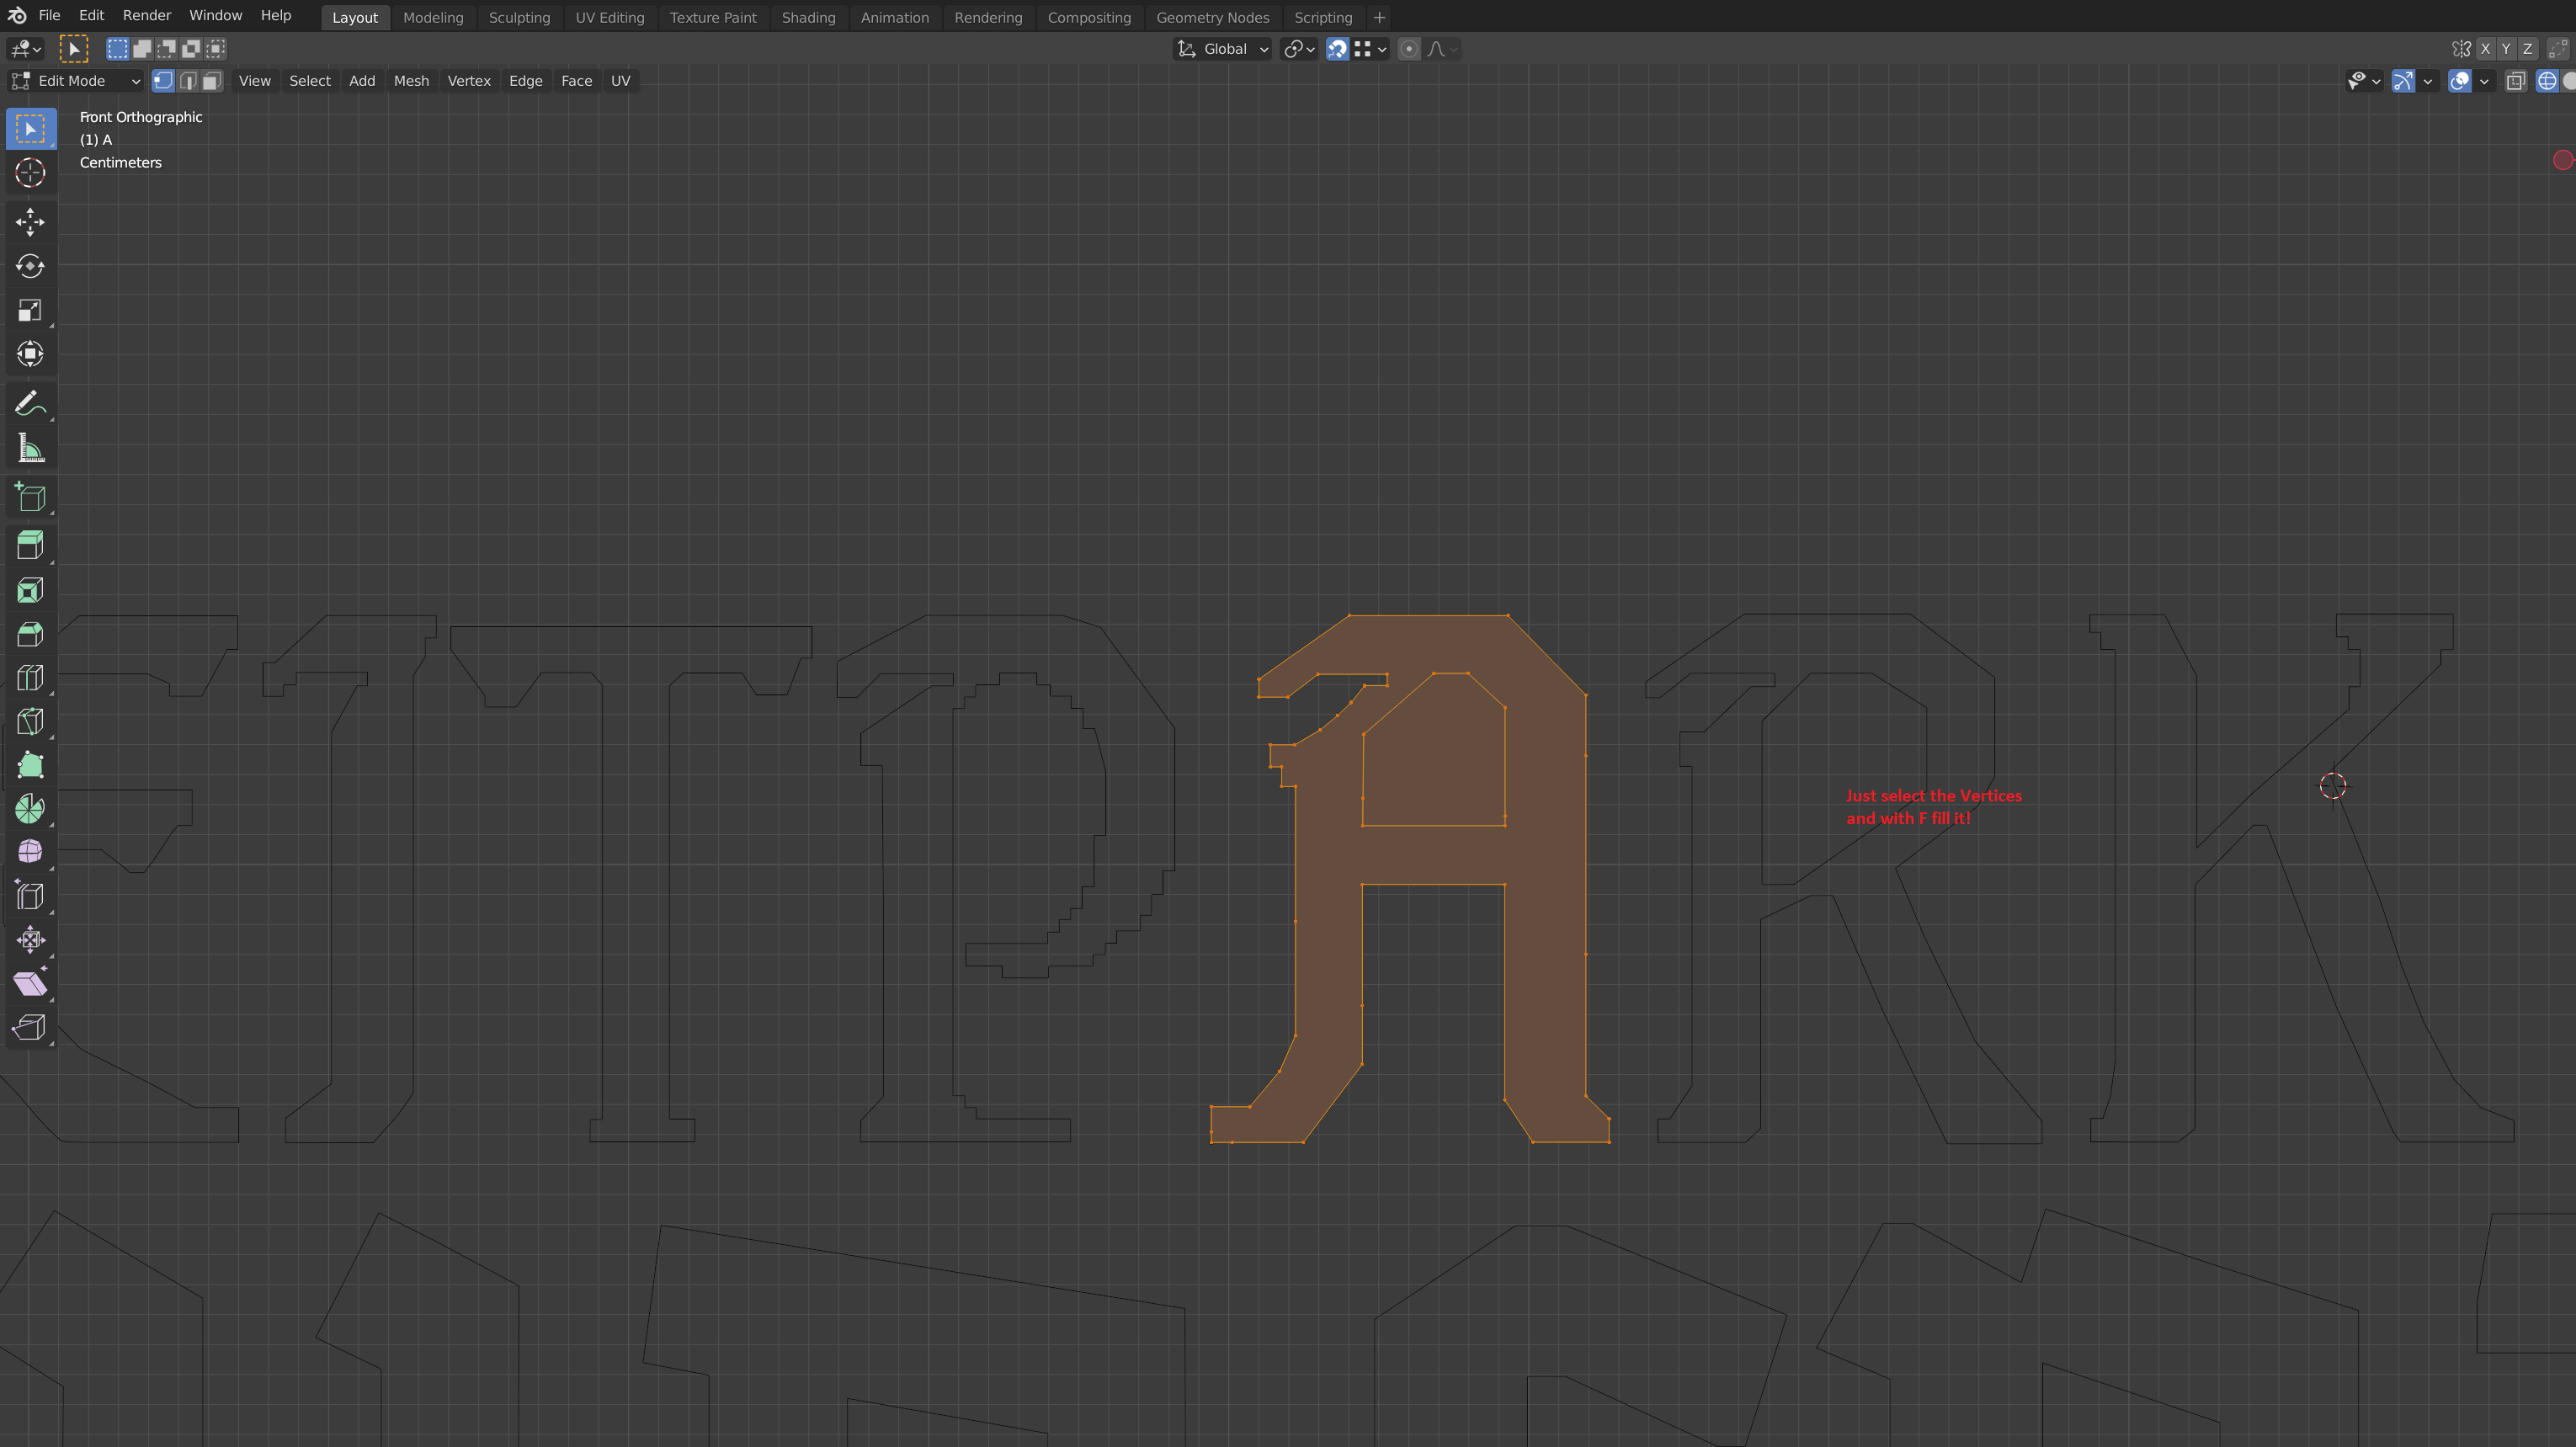Toggle snapping magnet
This screenshot has height=1447, width=2576.
(1337, 49)
